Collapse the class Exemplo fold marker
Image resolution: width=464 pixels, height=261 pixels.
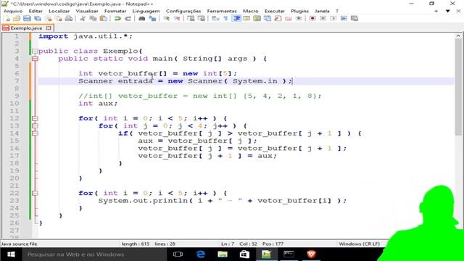pyautogui.click(x=35, y=51)
